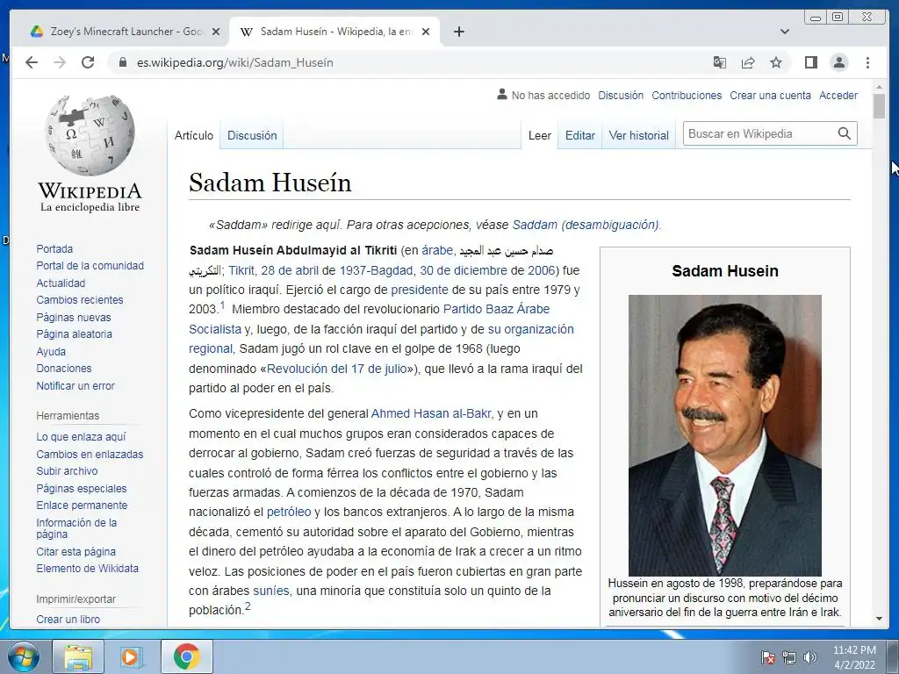
Task: Click the browser forward arrow
Action: pos(60,62)
